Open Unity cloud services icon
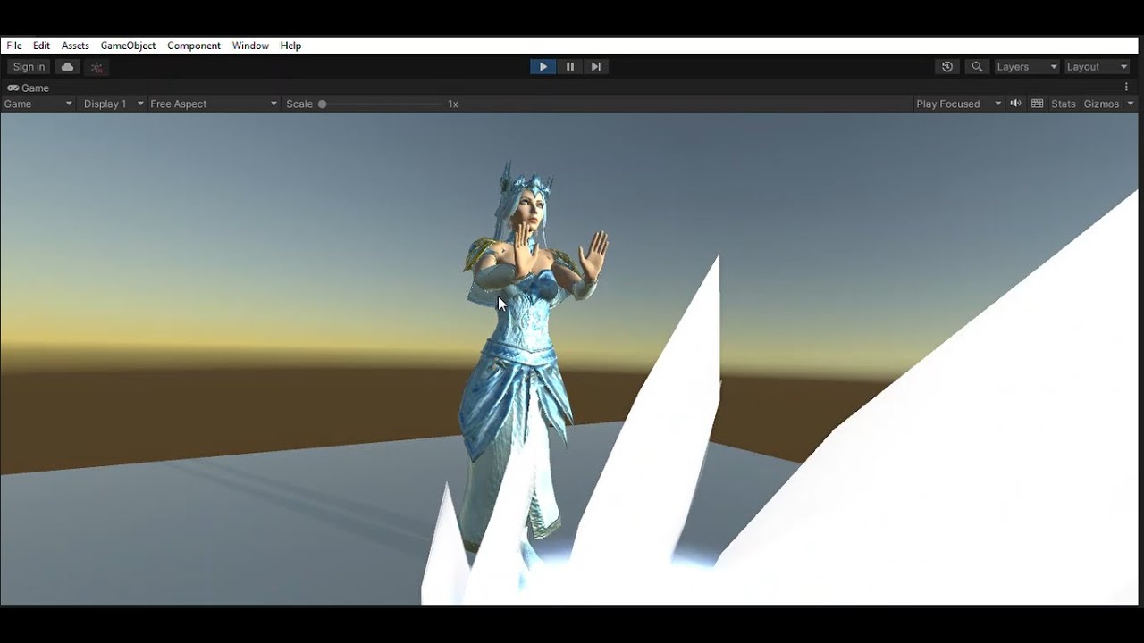 67,67
